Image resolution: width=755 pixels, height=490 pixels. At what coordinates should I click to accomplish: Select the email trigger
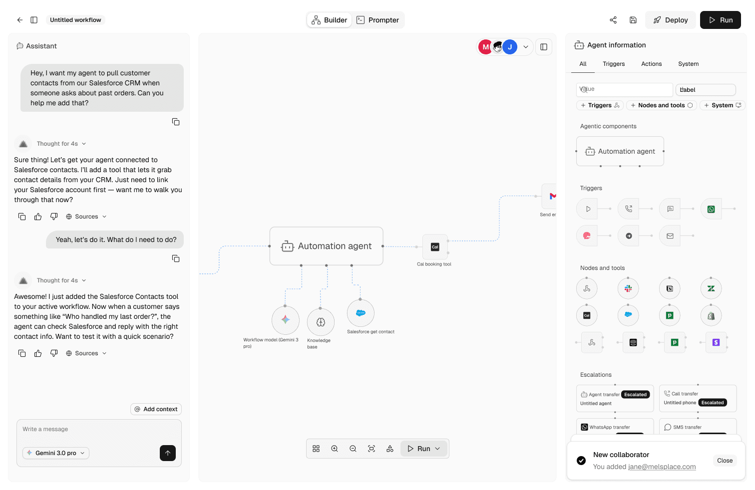coord(670,236)
